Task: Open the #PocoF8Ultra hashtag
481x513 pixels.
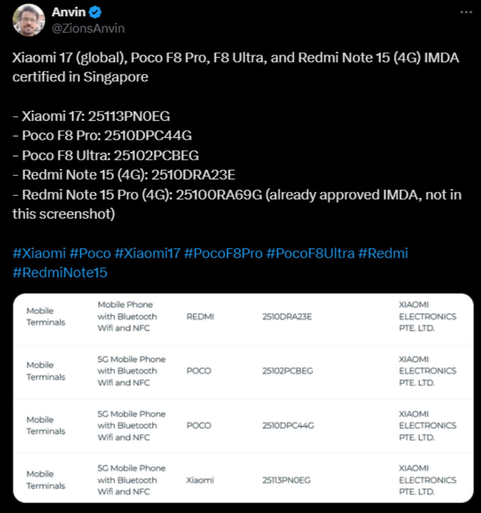Action: click(310, 253)
